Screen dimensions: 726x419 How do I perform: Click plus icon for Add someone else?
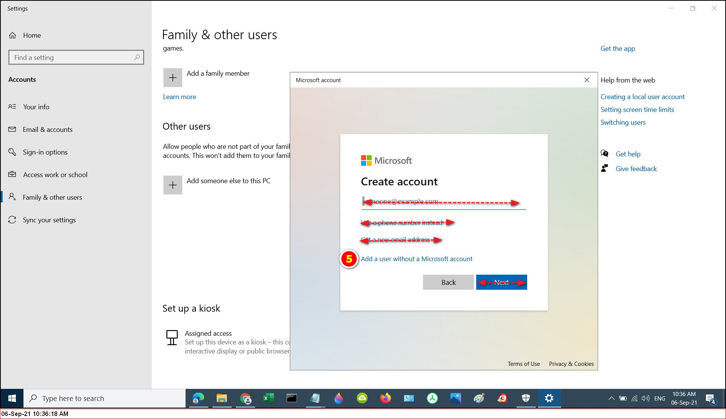(x=172, y=185)
